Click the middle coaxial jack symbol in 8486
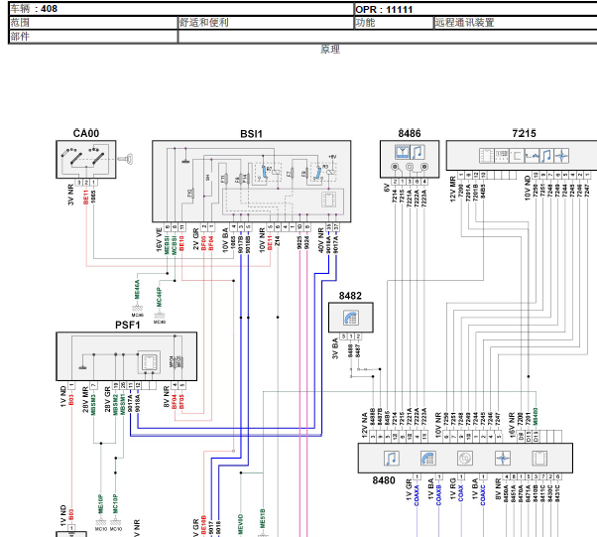The image size is (597, 537). pos(410,167)
